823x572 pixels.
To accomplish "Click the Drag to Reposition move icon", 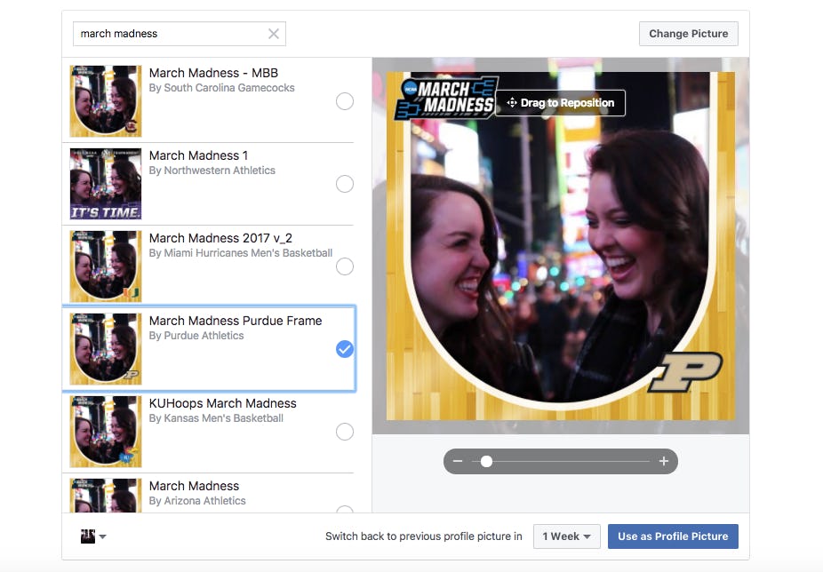I will pyautogui.click(x=512, y=103).
